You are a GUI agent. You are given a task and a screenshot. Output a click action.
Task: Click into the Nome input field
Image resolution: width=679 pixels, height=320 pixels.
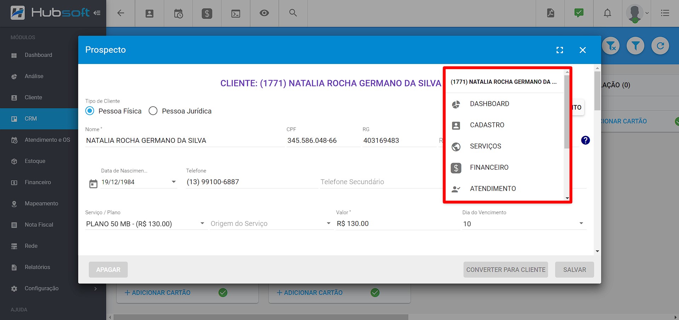point(185,141)
